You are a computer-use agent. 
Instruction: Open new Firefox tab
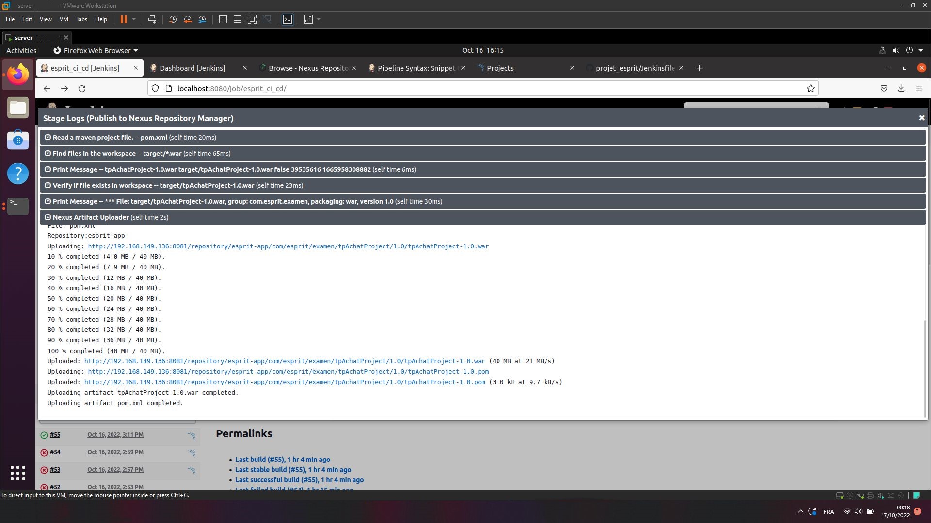tap(699, 68)
